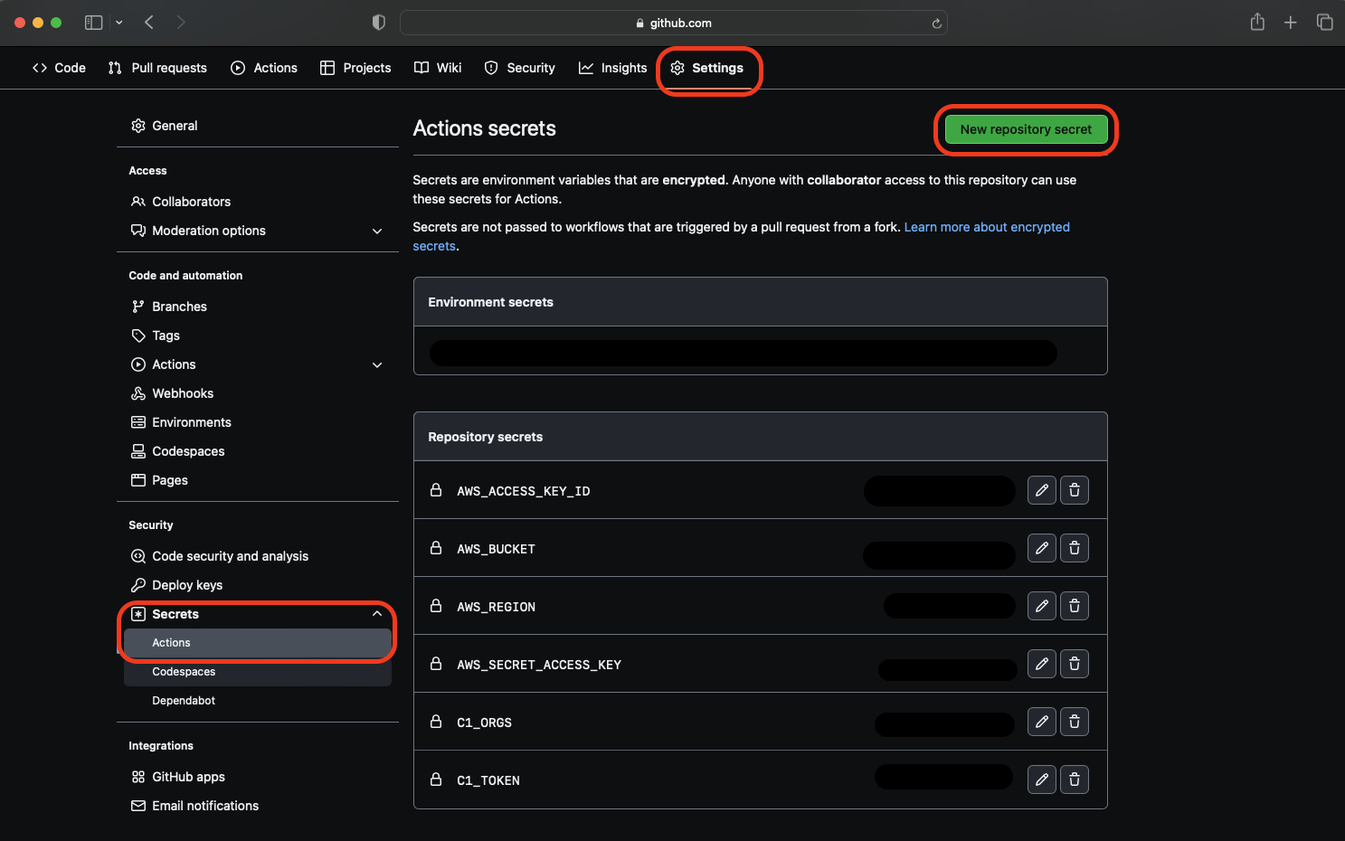The image size is (1345, 841).
Task: Remove the C1_TOKEN secret using trash icon
Action: coord(1074,780)
